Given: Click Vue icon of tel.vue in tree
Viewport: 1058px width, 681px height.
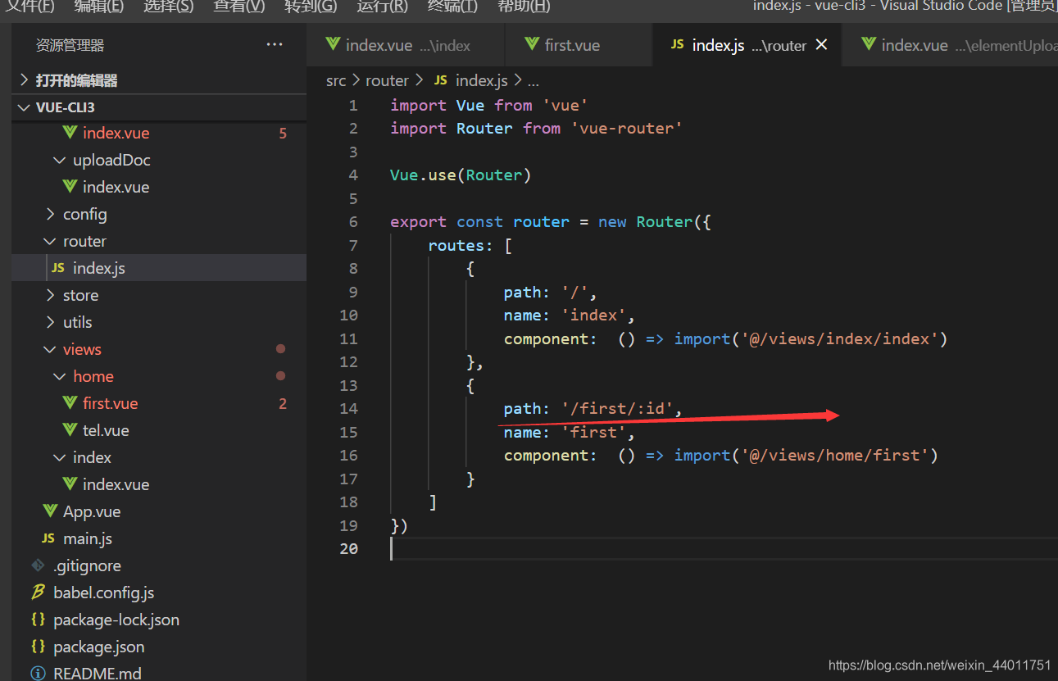Looking at the screenshot, I should pos(70,430).
